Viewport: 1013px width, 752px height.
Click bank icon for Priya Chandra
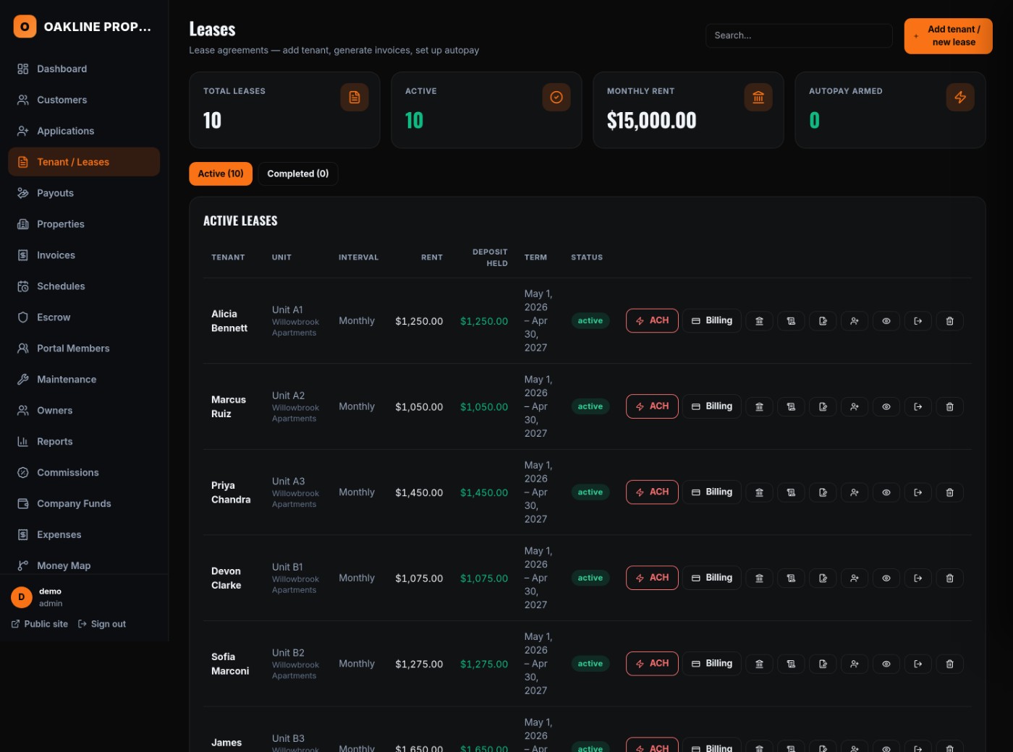(x=759, y=492)
